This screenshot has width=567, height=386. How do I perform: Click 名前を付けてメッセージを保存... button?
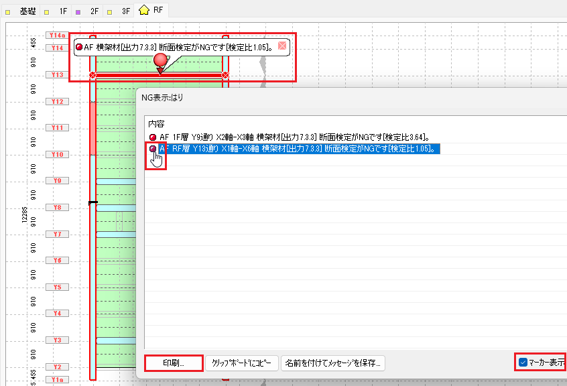(333, 363)
